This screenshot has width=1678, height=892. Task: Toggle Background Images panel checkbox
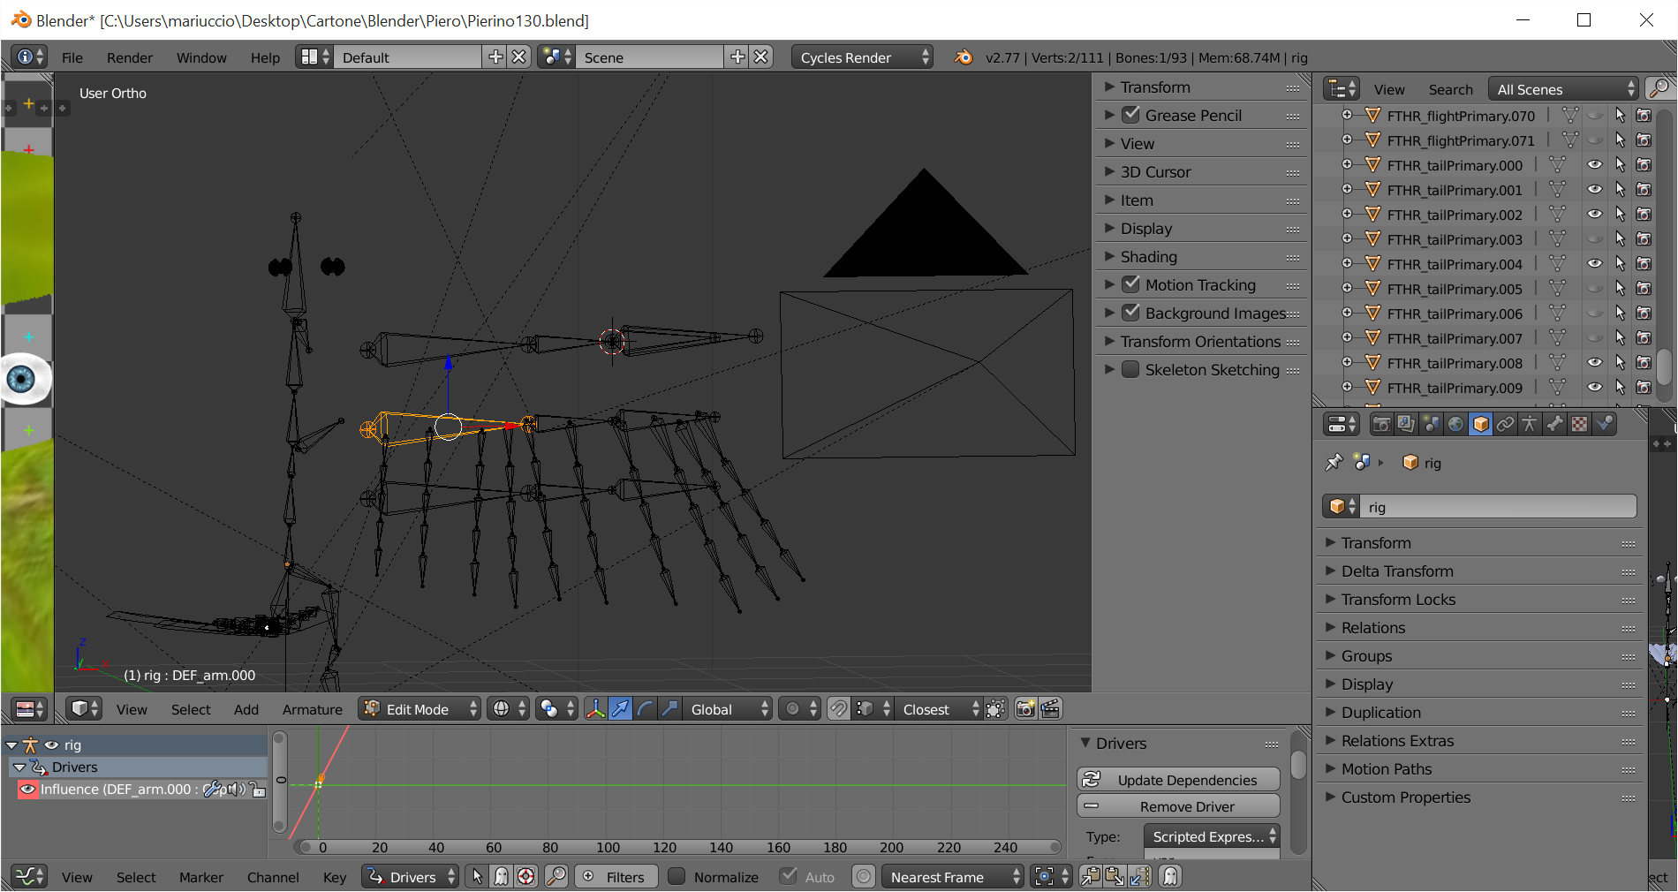click(x=1130, y=313)
